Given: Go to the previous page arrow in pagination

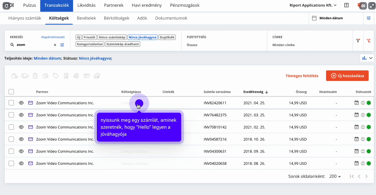Looking at the screenshot, I should coord(359,176).
